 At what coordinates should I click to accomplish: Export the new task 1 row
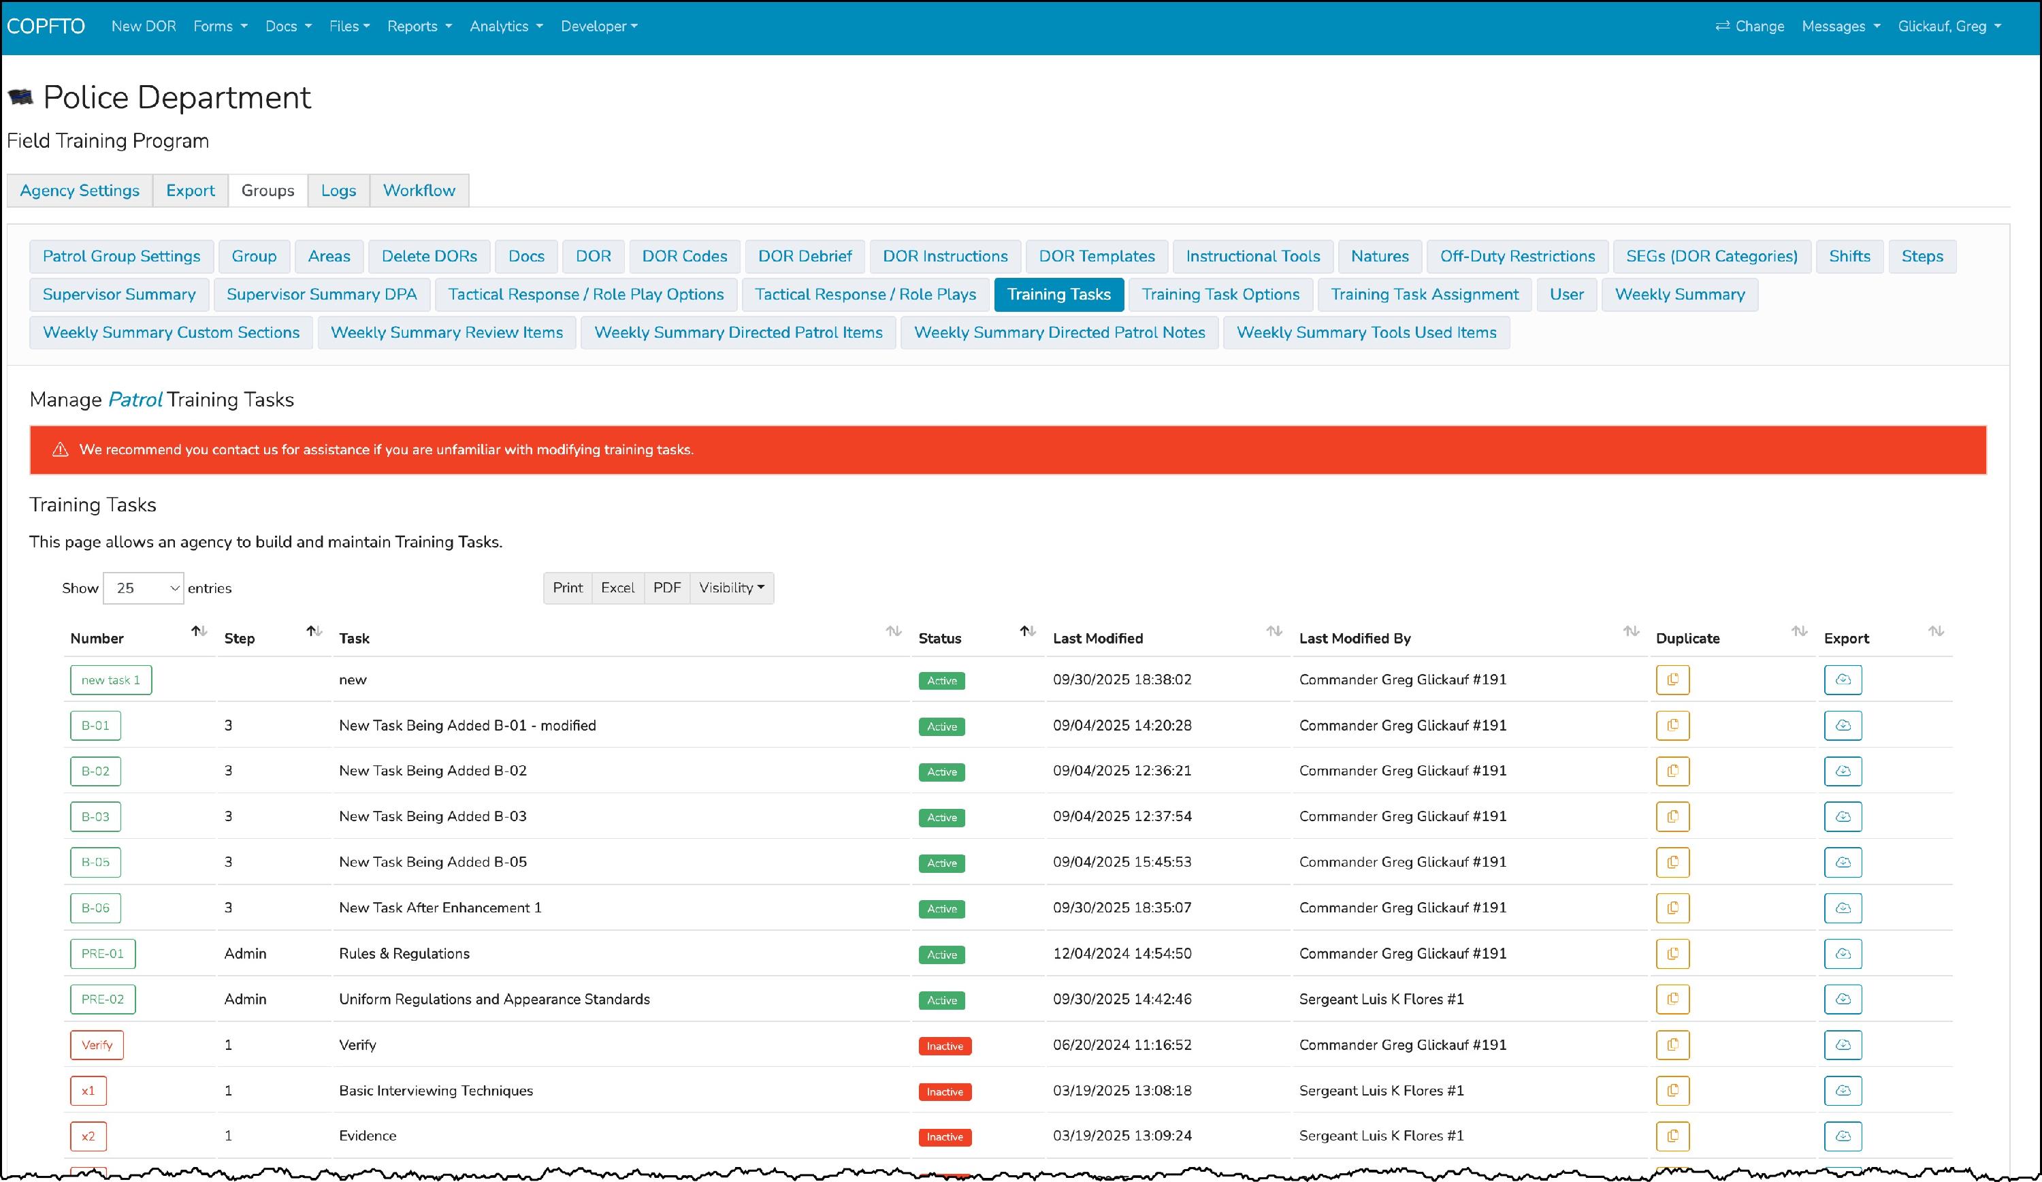[x=1842, y=680]
